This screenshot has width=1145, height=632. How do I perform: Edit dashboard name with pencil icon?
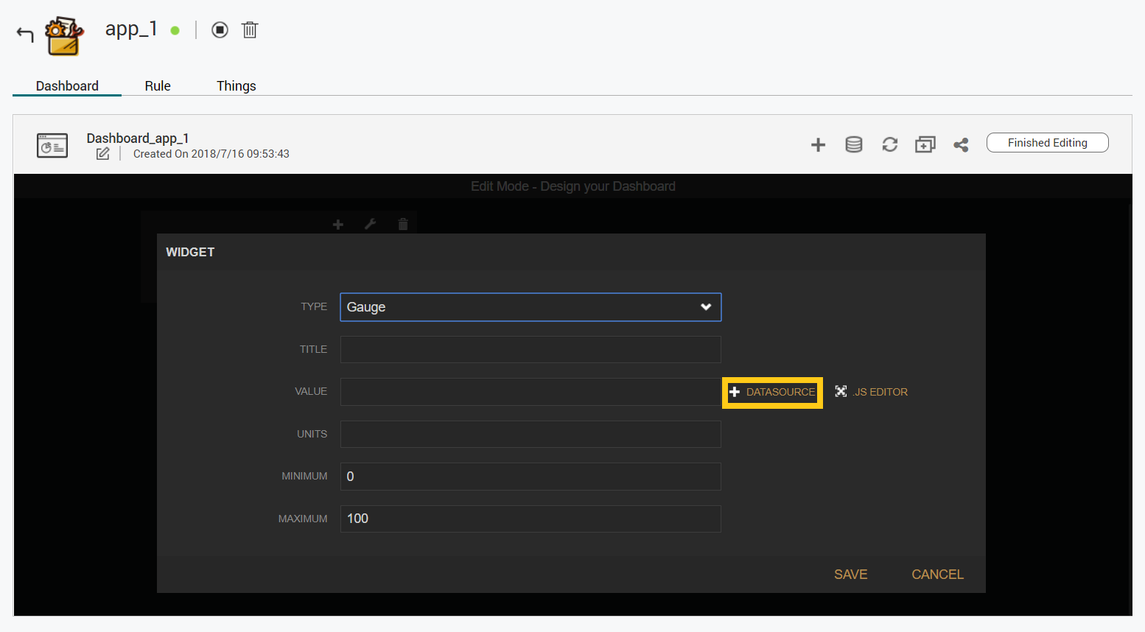pyautogui.click(x=103, y=154)
